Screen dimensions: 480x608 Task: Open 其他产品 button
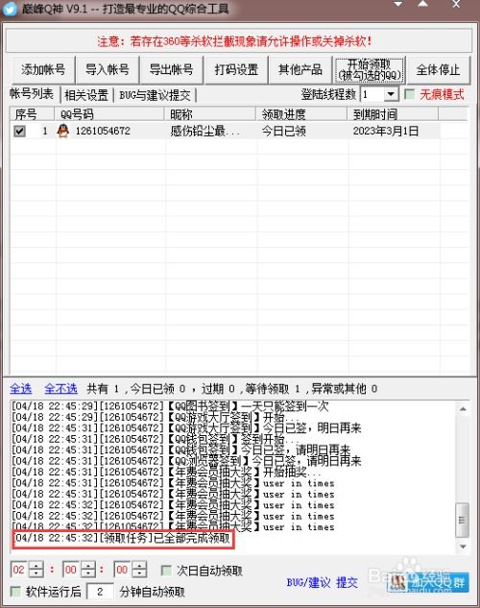pos(300,70)
